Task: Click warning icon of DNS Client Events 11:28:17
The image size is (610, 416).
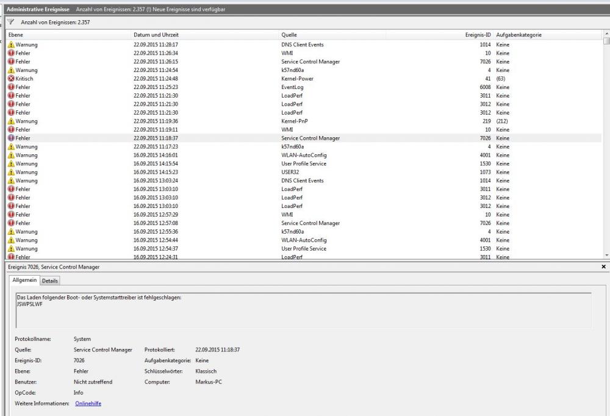Action: 11,45
